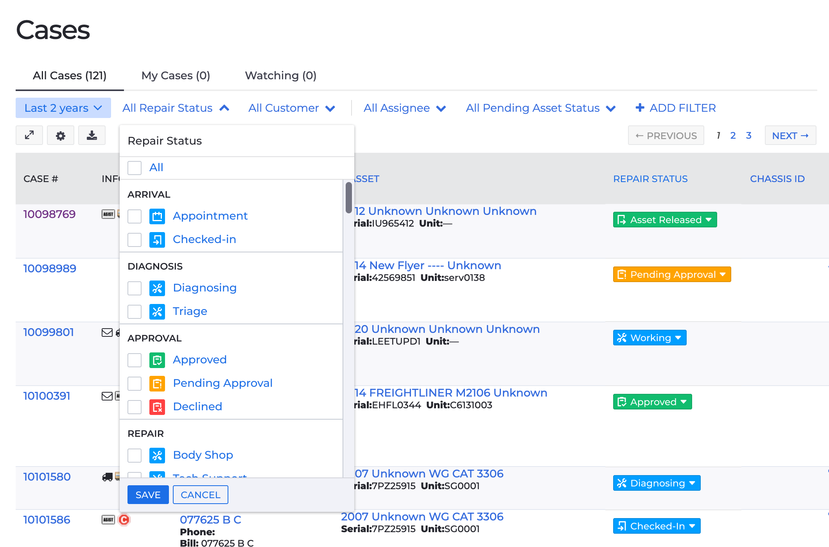Image resolution: width=829 pixels, height=547 pixels.
Task: Open the Last 2 years date dropdown
Action: point(63,108)
